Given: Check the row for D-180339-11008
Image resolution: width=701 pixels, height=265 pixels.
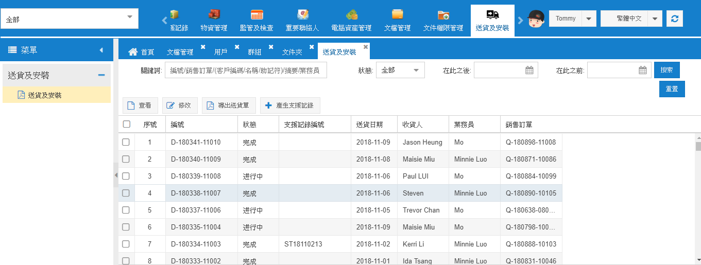Looking at the screenshot, I should [126, 176].
